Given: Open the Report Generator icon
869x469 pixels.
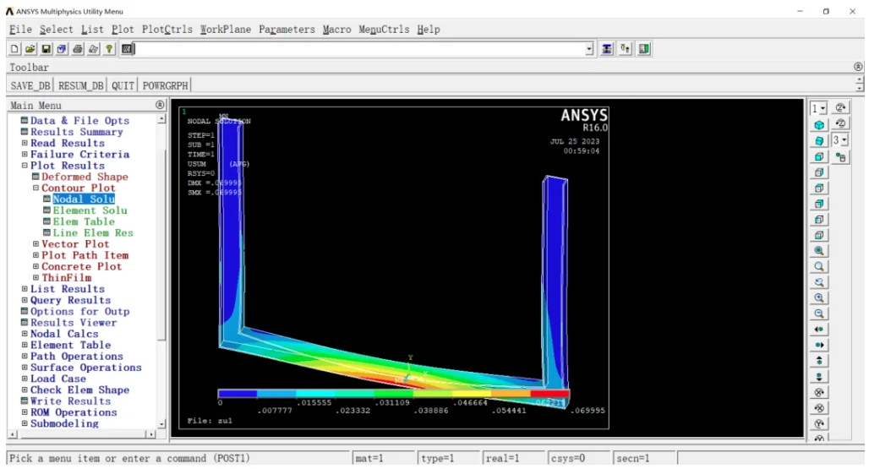Looking at the screenshot, I should (93, 49).
